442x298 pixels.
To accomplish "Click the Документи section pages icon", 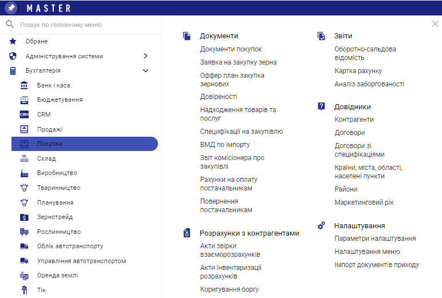I will coord(187,36).
